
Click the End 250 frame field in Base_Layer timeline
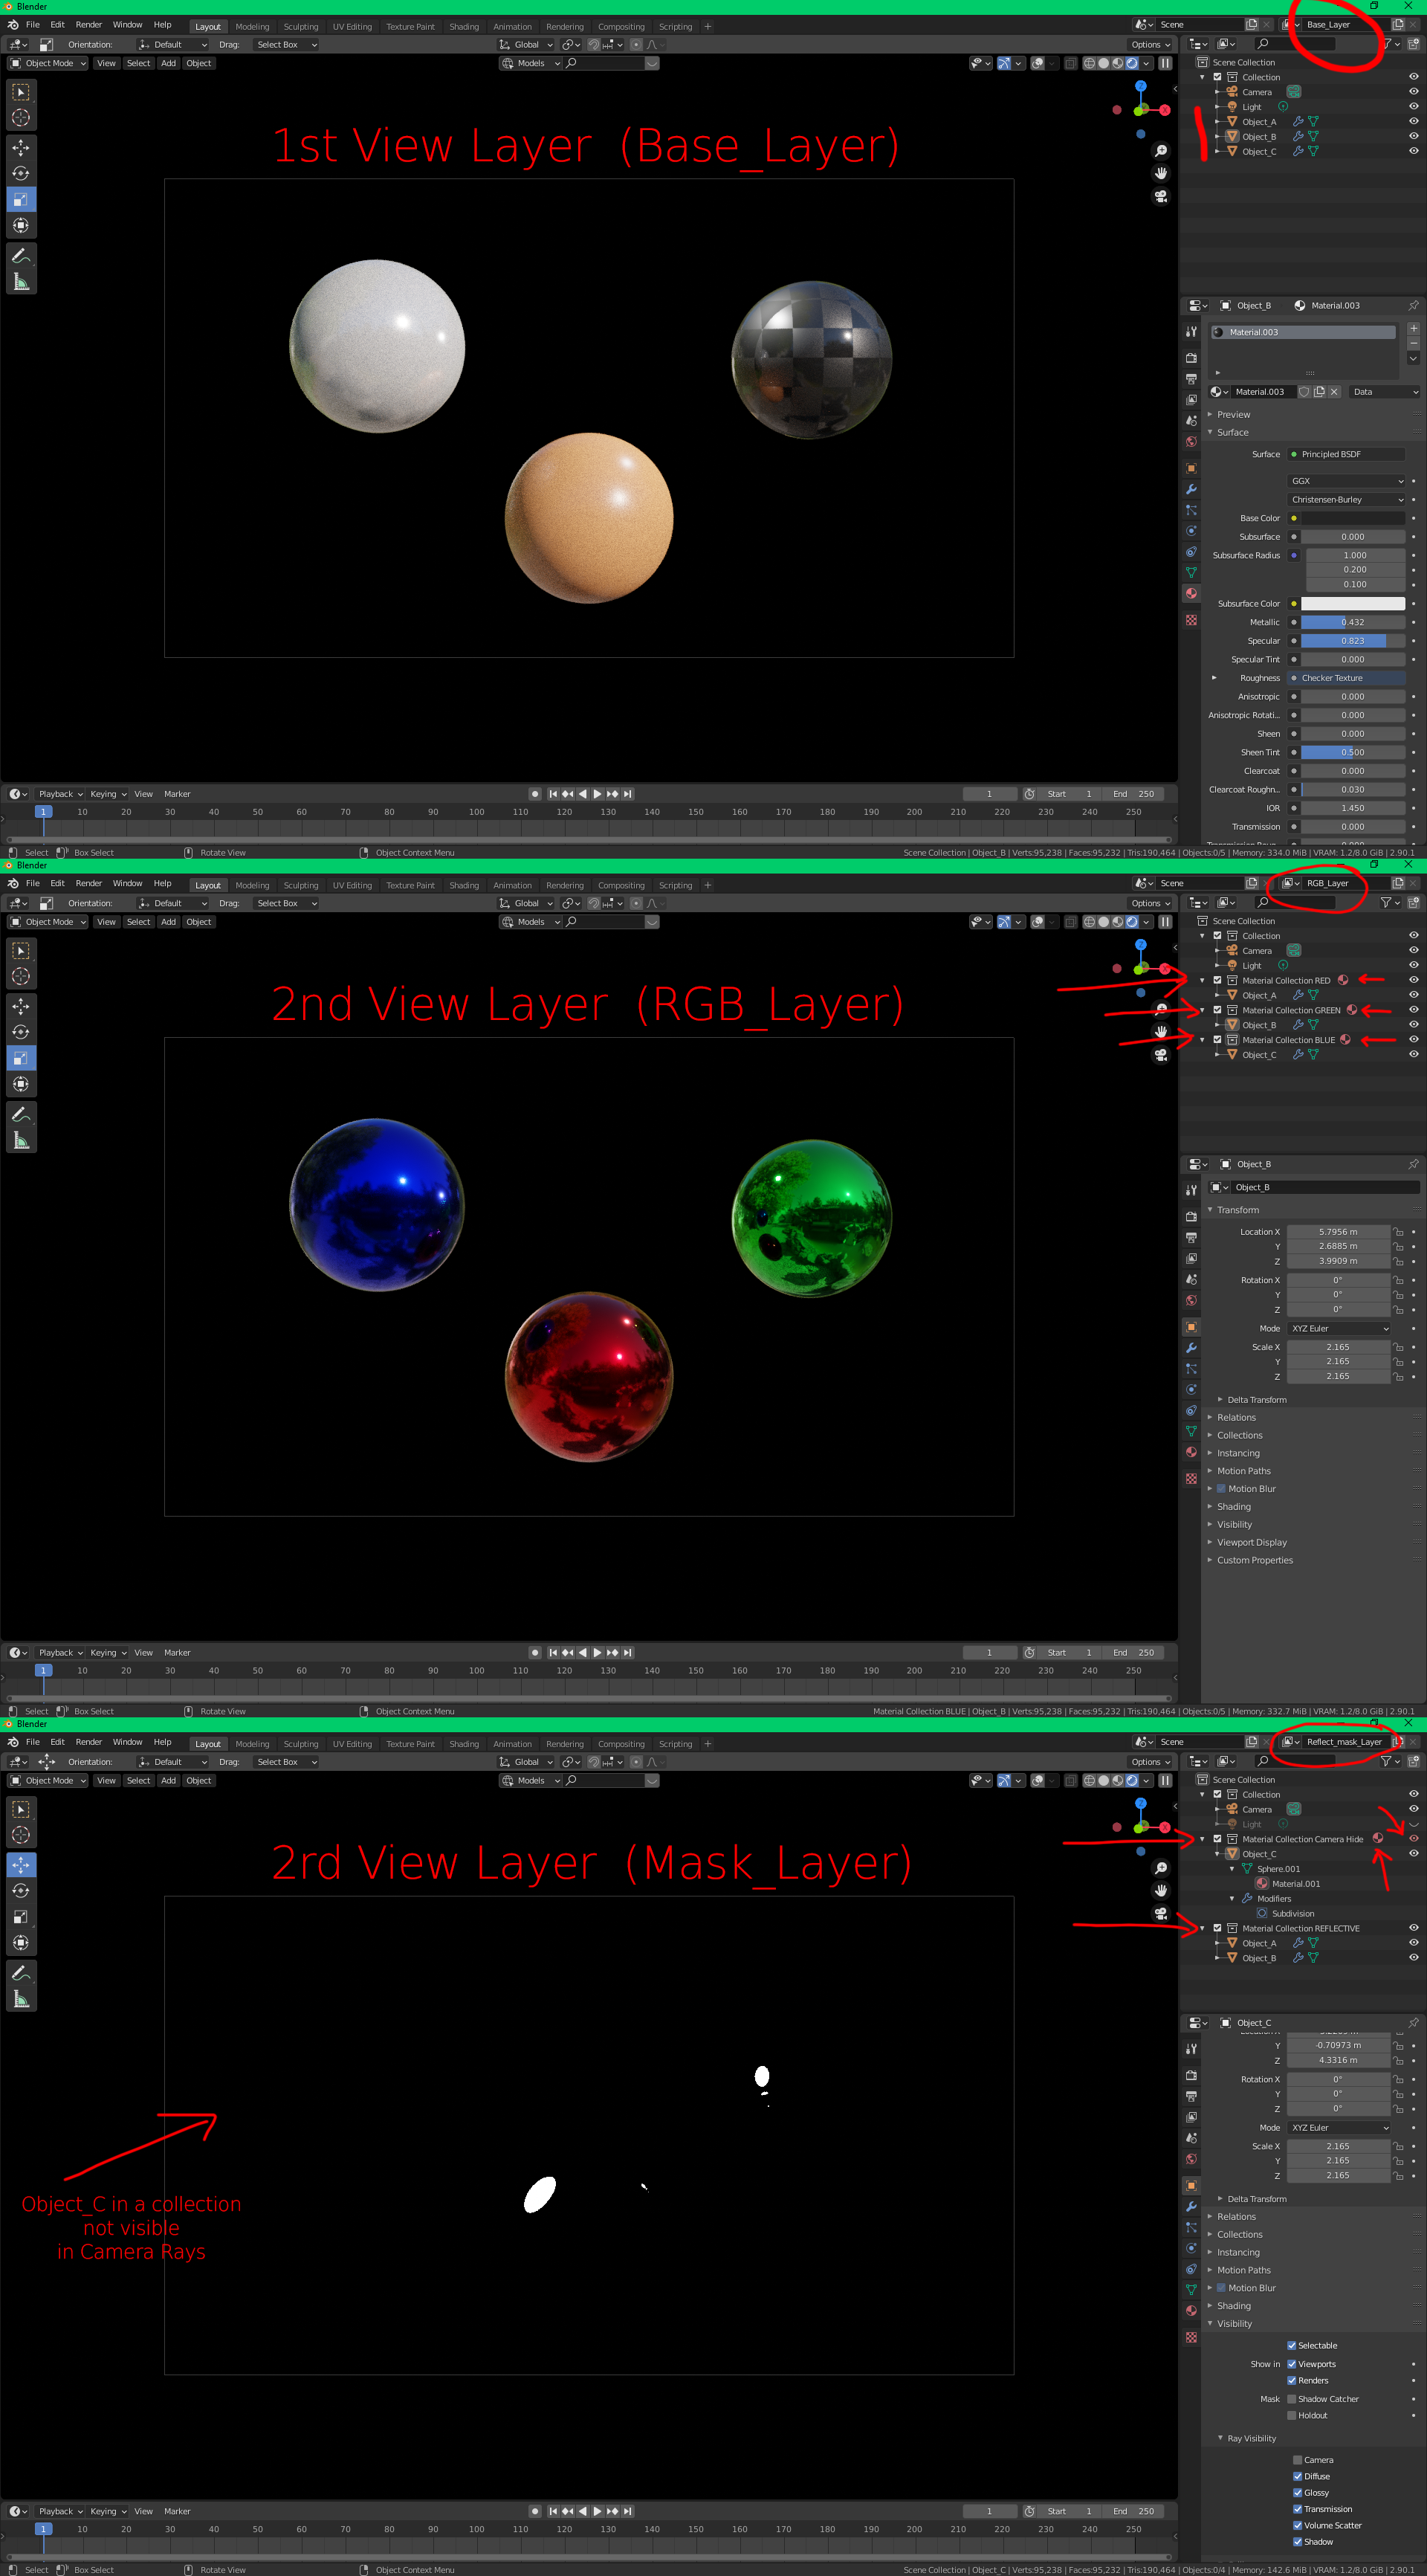coord(1133,795)
